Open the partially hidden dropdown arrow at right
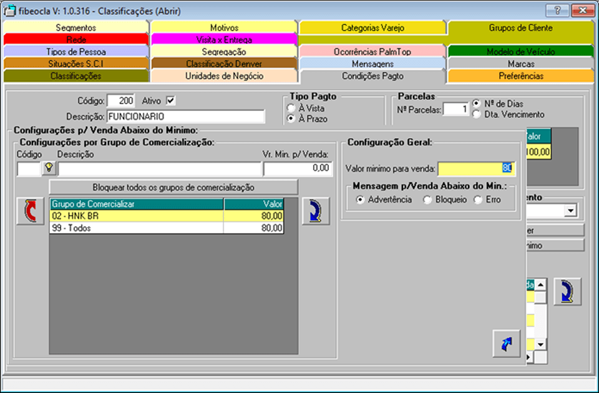Screen dimensions: 599x393 tap(571, 210)
